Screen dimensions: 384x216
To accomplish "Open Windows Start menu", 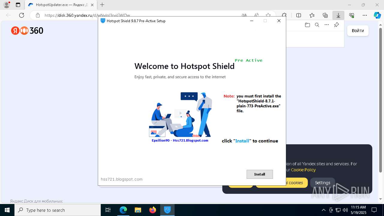I will 7,210.
